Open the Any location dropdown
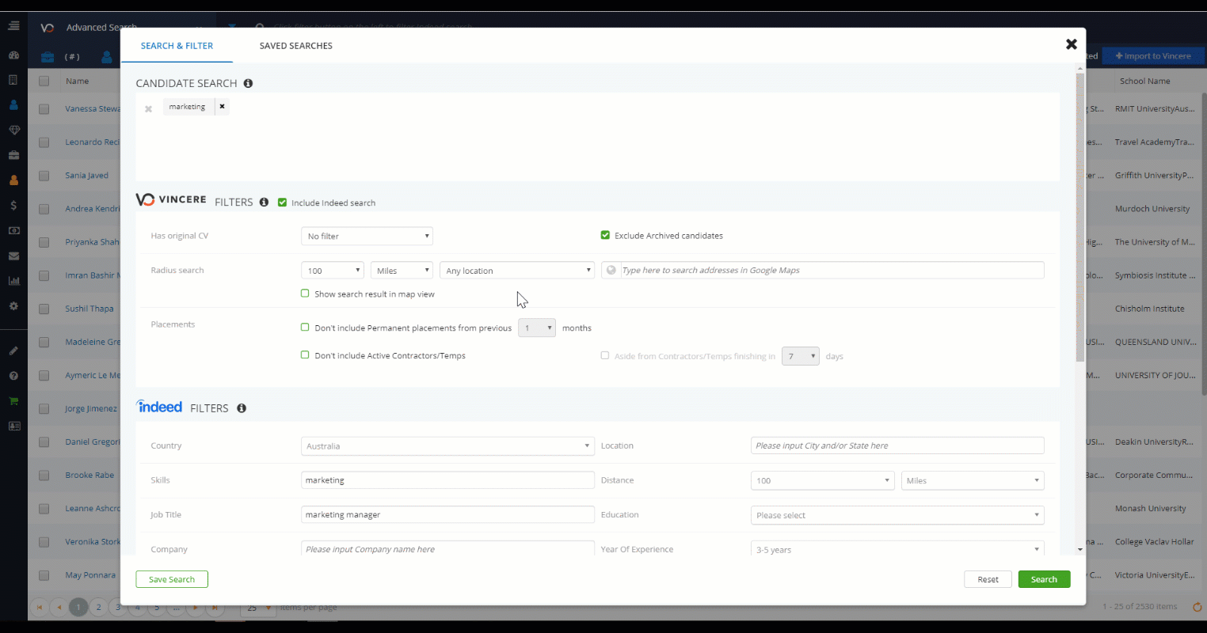 517,271
